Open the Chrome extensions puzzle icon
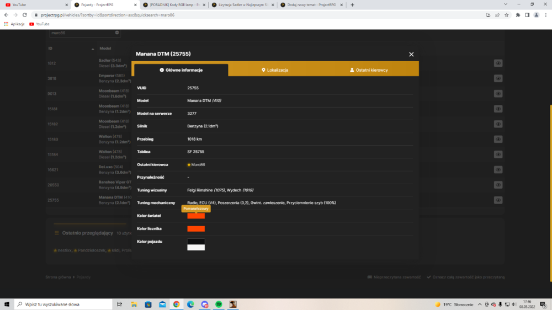 click(518, 15)
